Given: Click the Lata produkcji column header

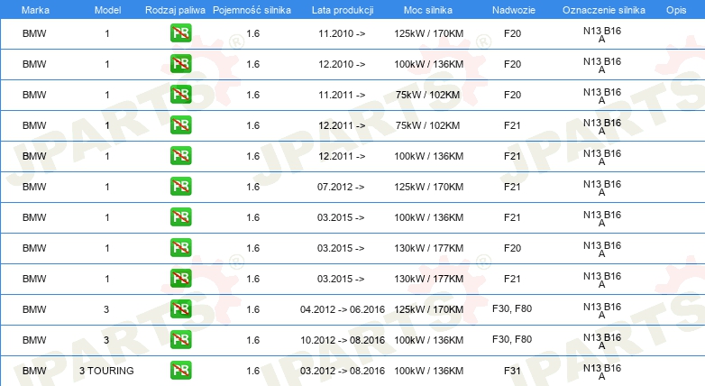Looking at the screenshot, I should pyautogui.click(x=343, y=10).
